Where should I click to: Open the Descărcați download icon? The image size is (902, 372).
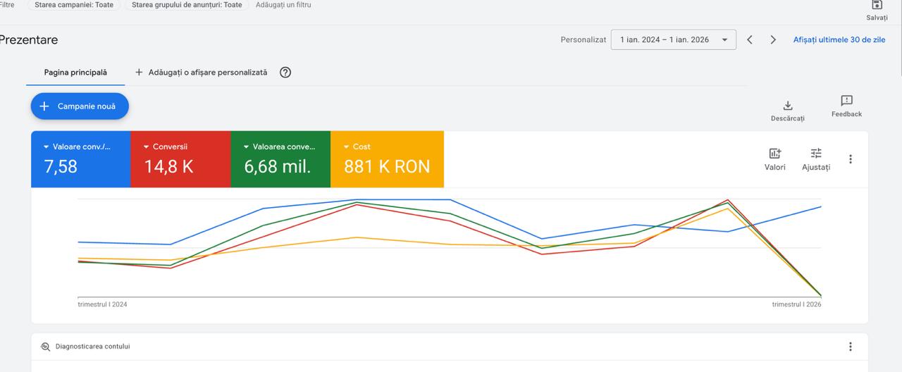788,106
